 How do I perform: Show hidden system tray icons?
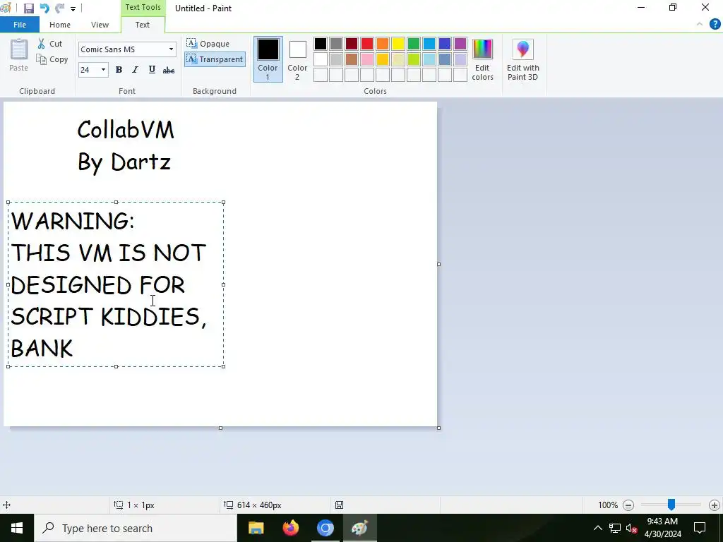597,528
